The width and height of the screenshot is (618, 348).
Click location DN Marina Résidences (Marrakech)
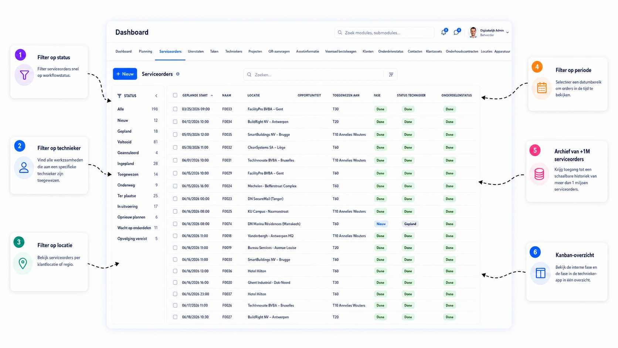[x=274, y=224]
